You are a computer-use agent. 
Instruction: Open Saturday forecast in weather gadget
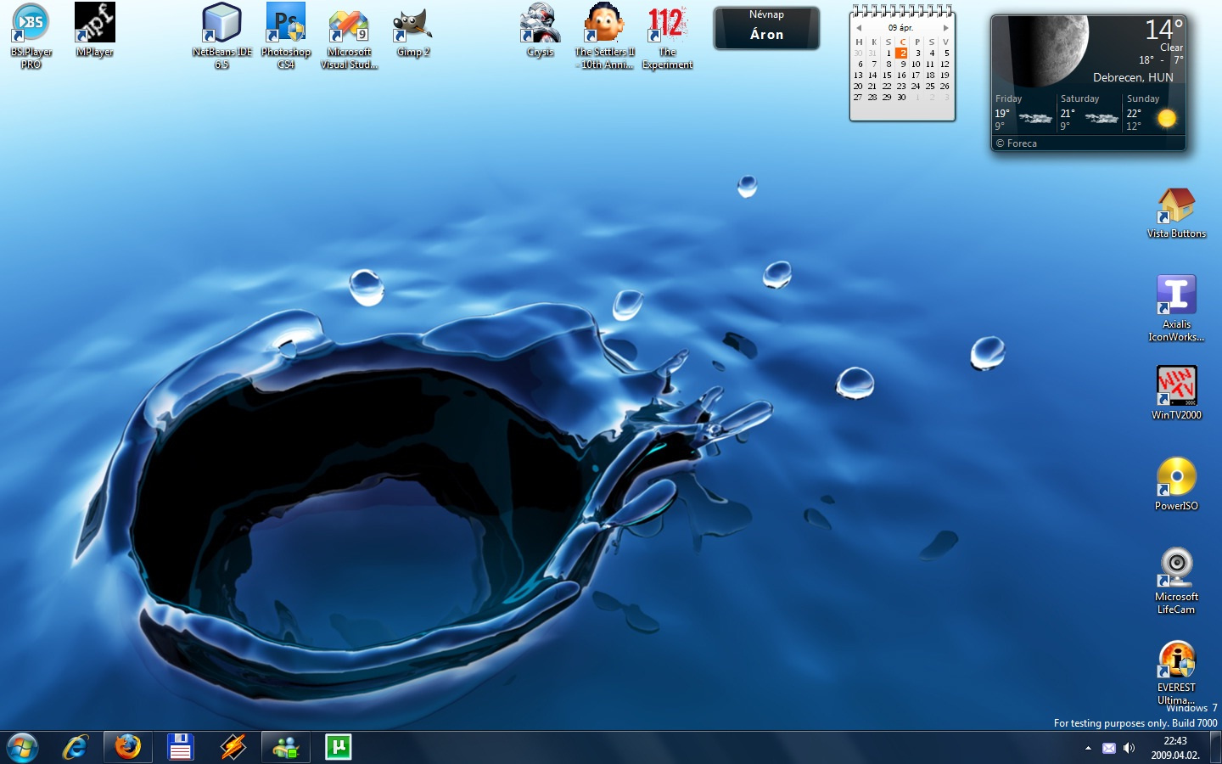[1090, 112]
